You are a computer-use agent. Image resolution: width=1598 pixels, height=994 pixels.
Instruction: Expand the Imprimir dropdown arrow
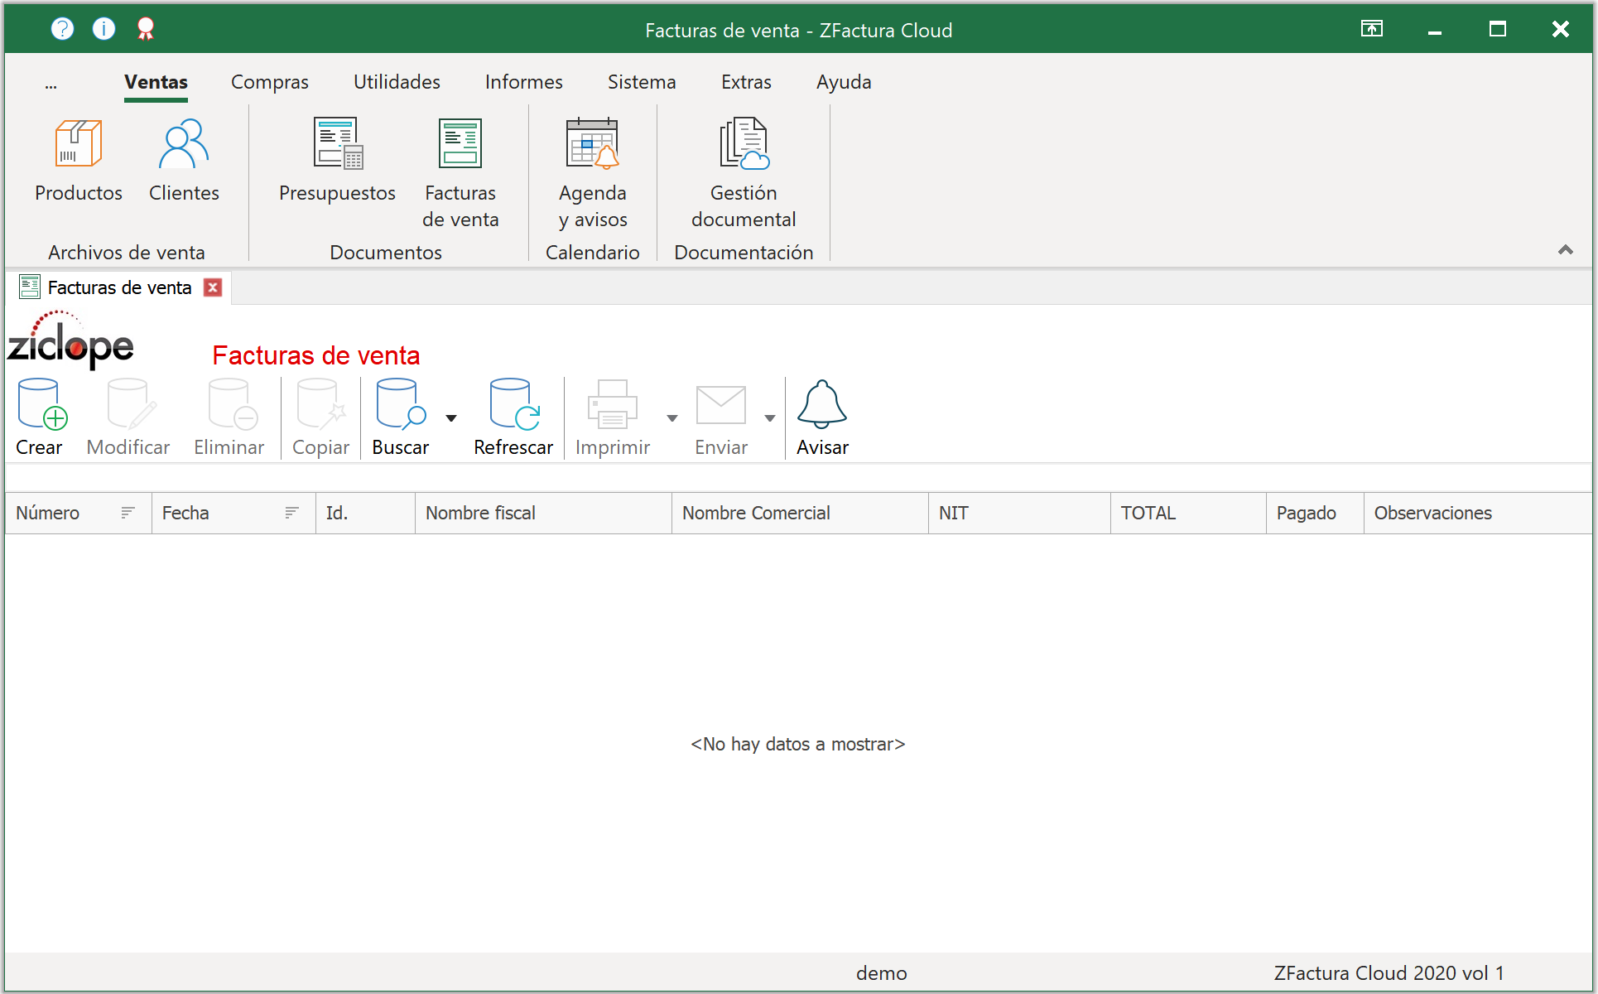click(672, 418)
